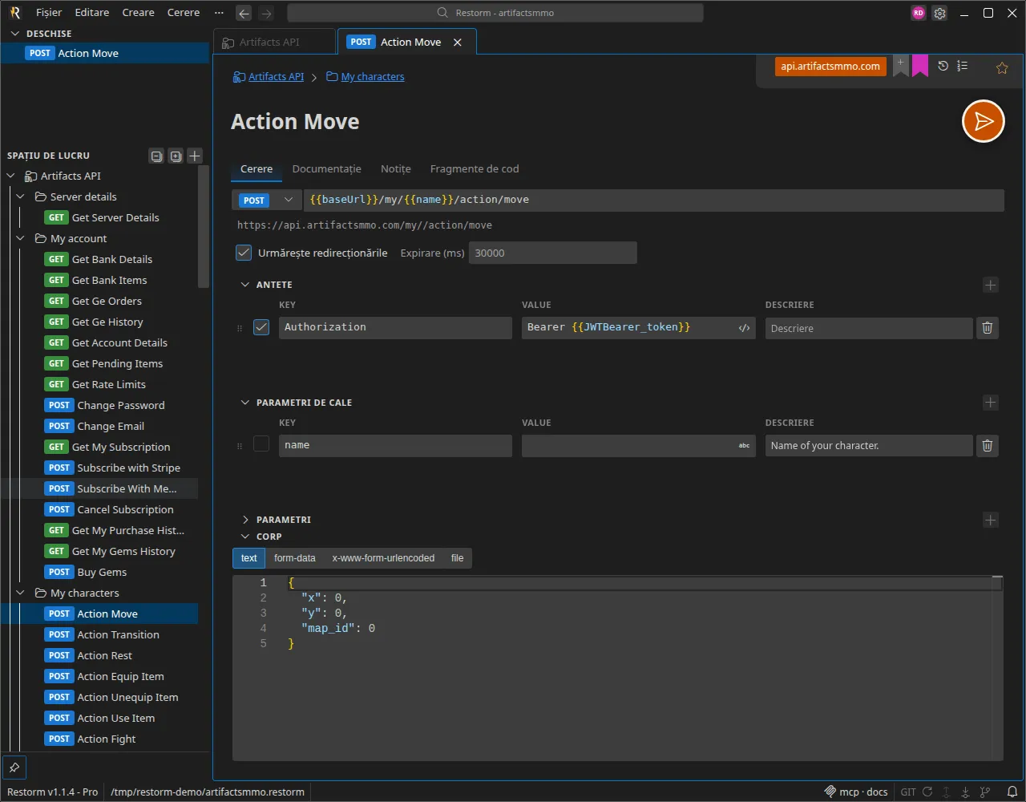Screen dimensions: 1026x802
Task: Send the Action Move request
Action: [983, 121]
